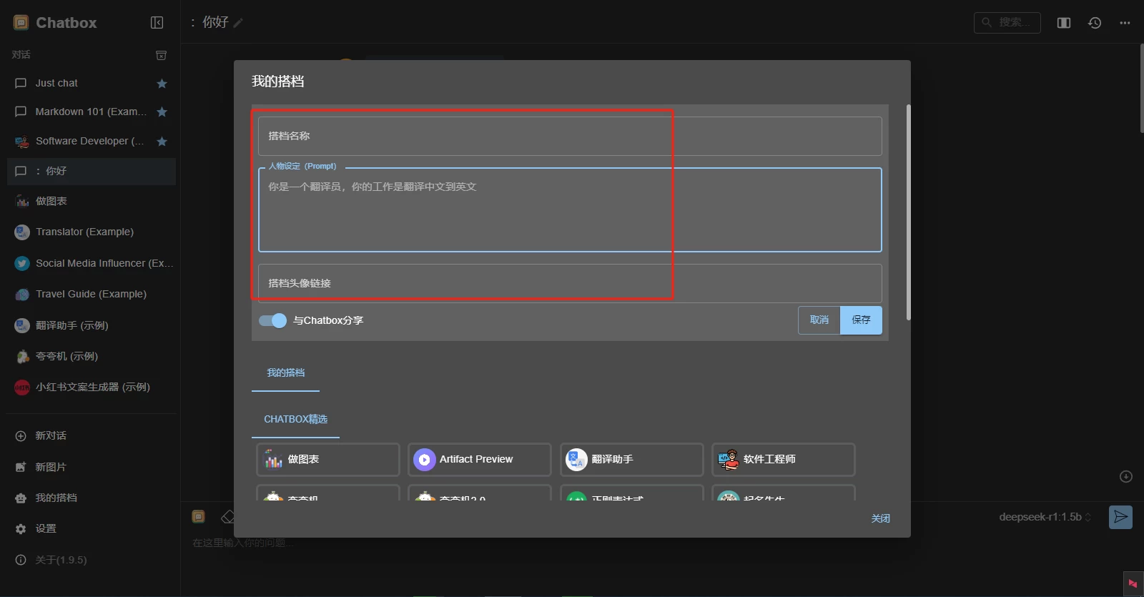Screen dimensions: 1144x597
Task: Choose the 软件工程师 partner card
Action: (783, 460)
